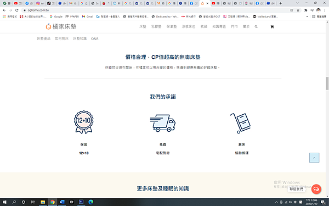Open File Explorer from the taskbar

click(43, 202)
